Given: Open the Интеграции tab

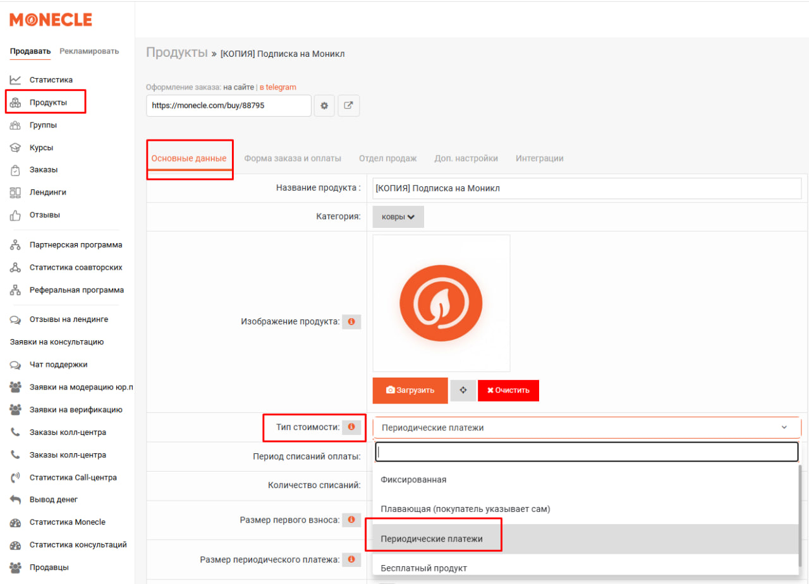Looking at the screenshot, I should (x=539, y=158).
